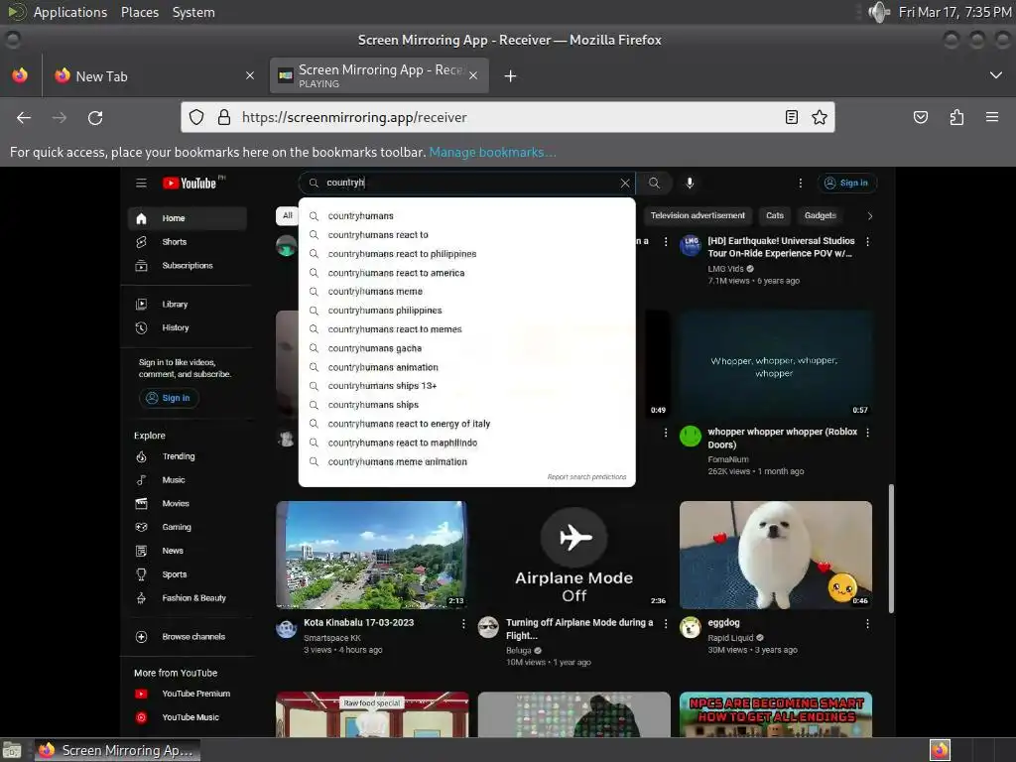
Task: Select the Gadgets category chip
Action: tap(820, 215)
